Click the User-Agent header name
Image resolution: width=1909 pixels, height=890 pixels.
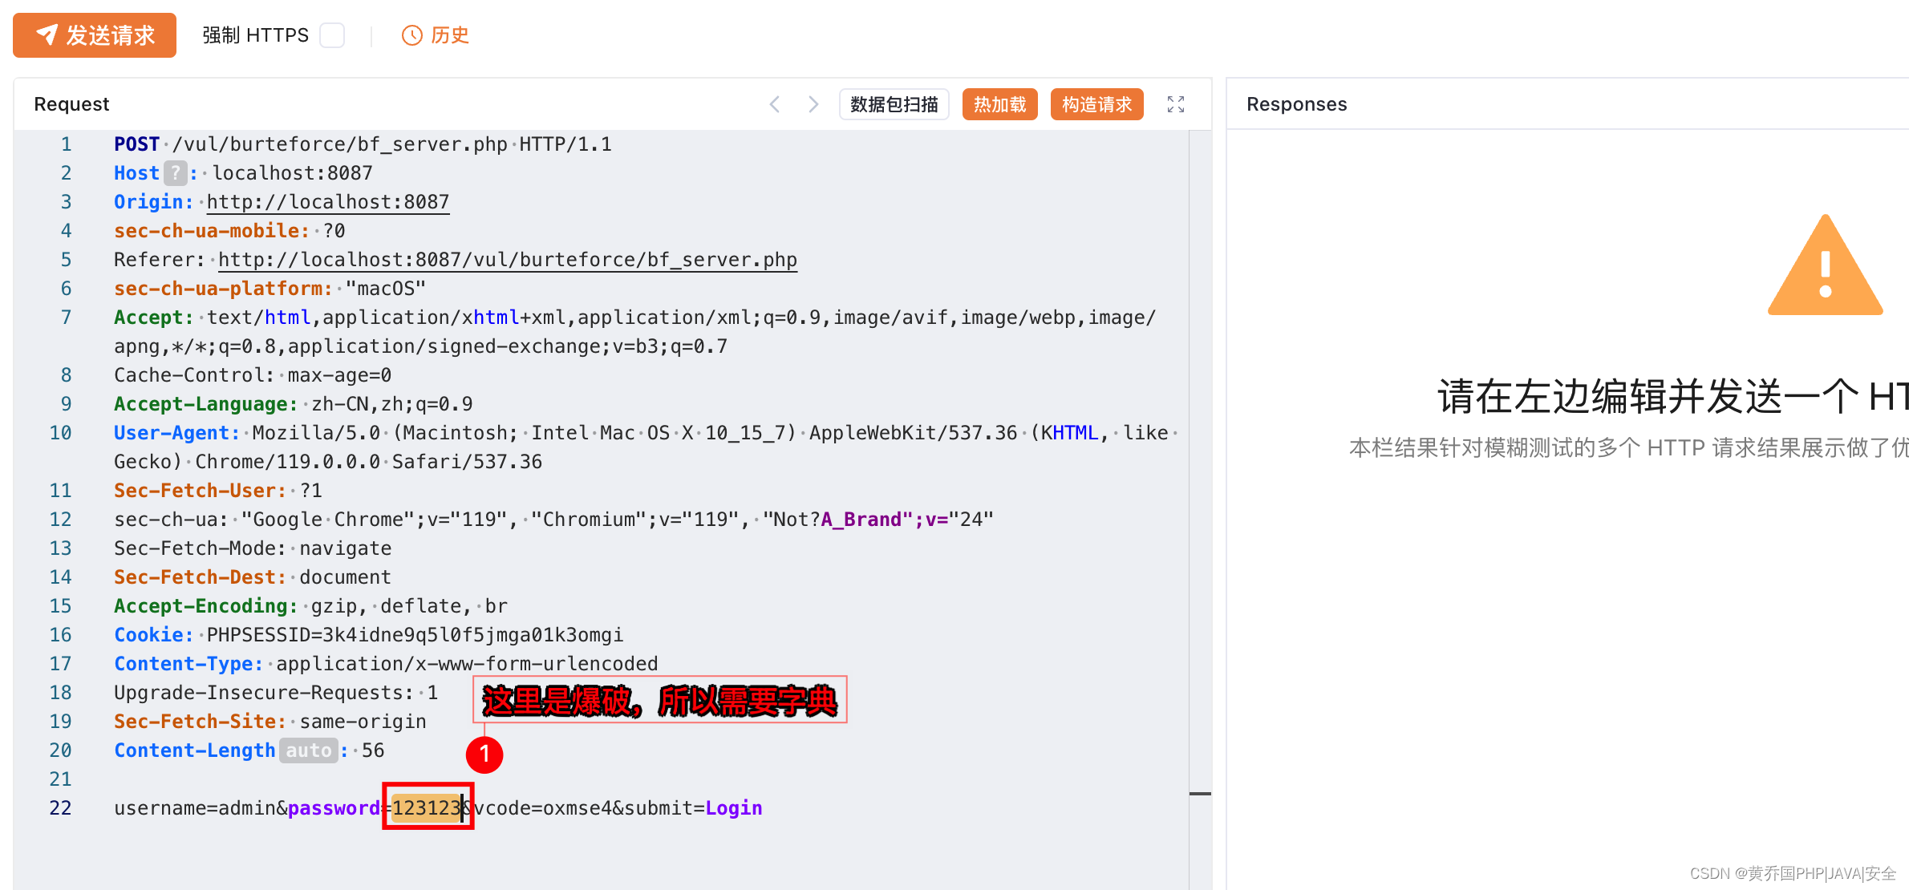(x=176, y=433)
